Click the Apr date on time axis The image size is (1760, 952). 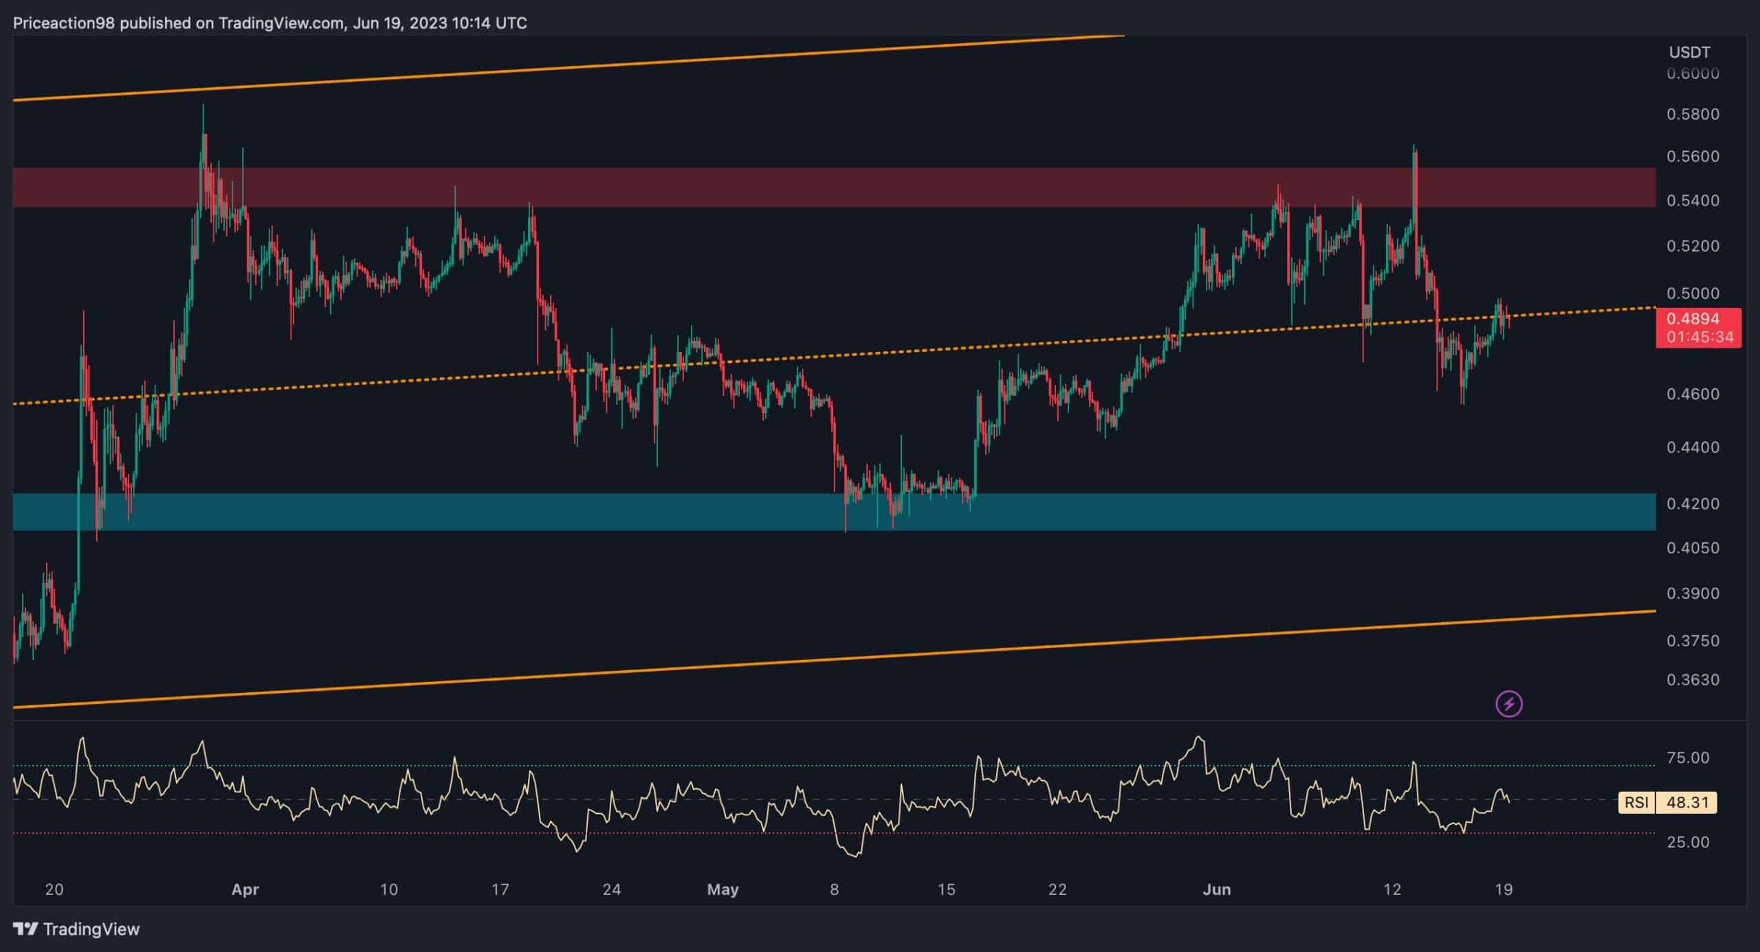tap(245, 889)
